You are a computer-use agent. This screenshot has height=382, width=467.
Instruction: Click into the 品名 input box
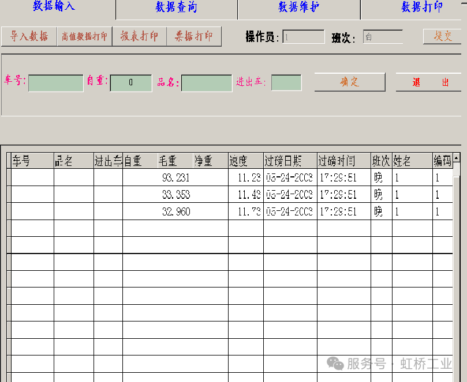(x=207, y=83)
